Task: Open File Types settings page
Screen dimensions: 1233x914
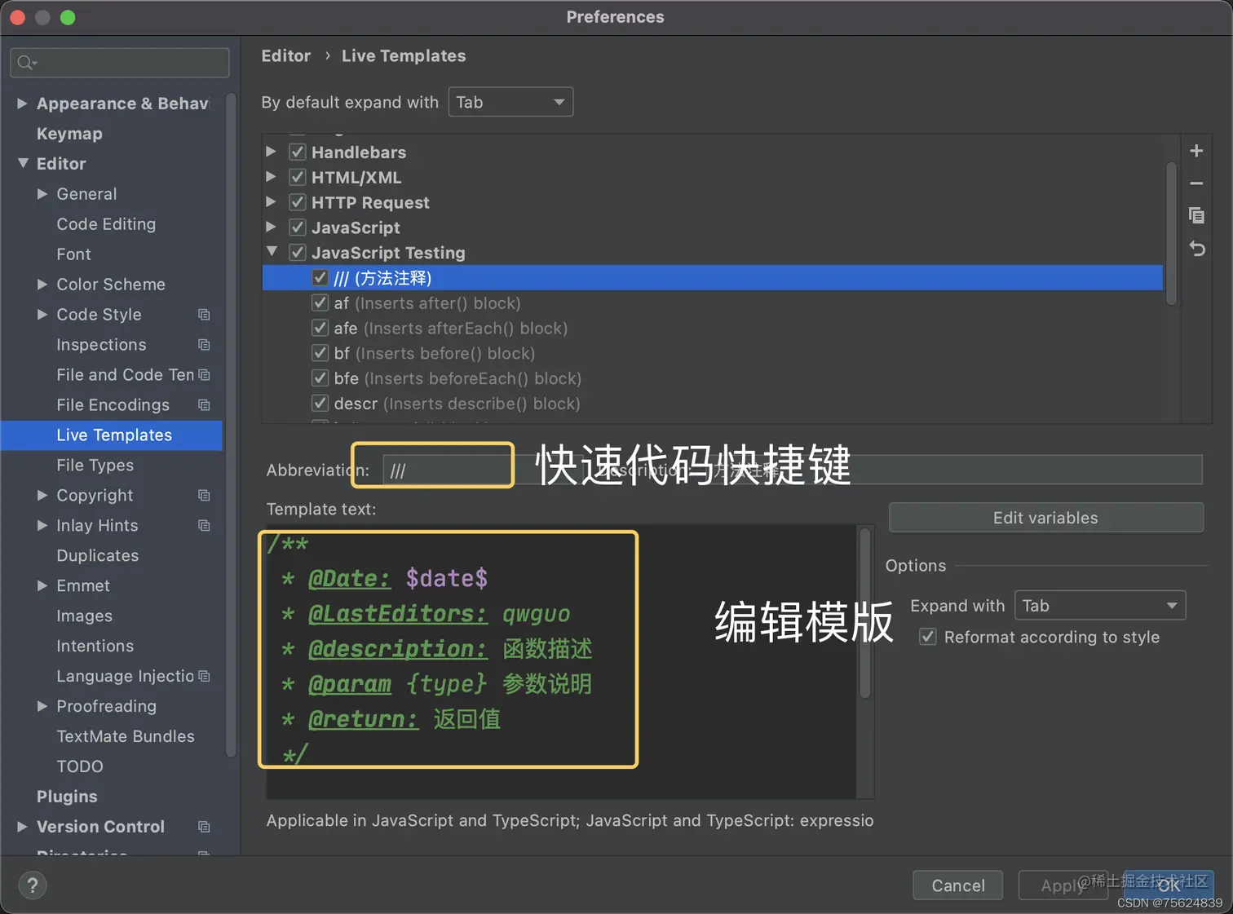Action: 95,466
